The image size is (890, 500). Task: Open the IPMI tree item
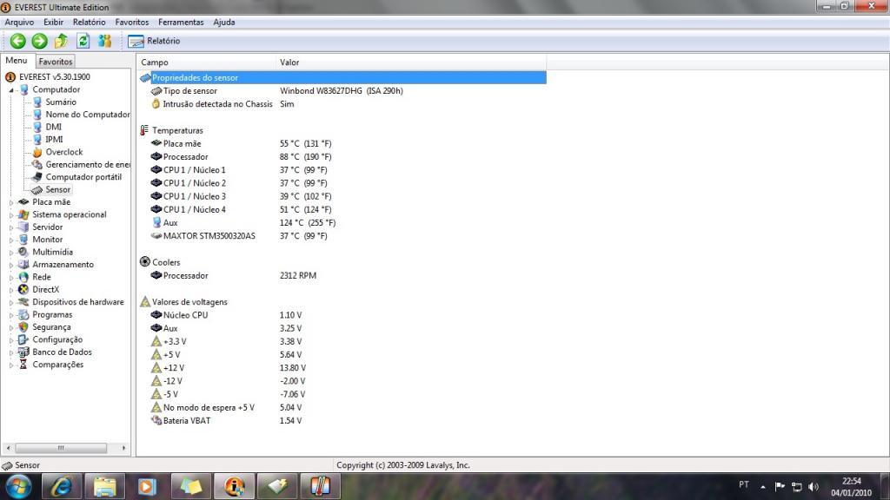tap(54, 140)
